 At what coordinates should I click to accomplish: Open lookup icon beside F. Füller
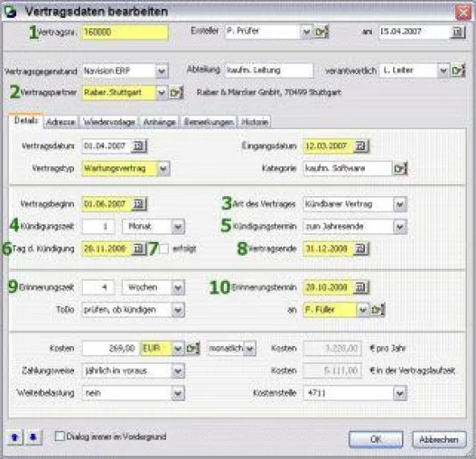378,310
